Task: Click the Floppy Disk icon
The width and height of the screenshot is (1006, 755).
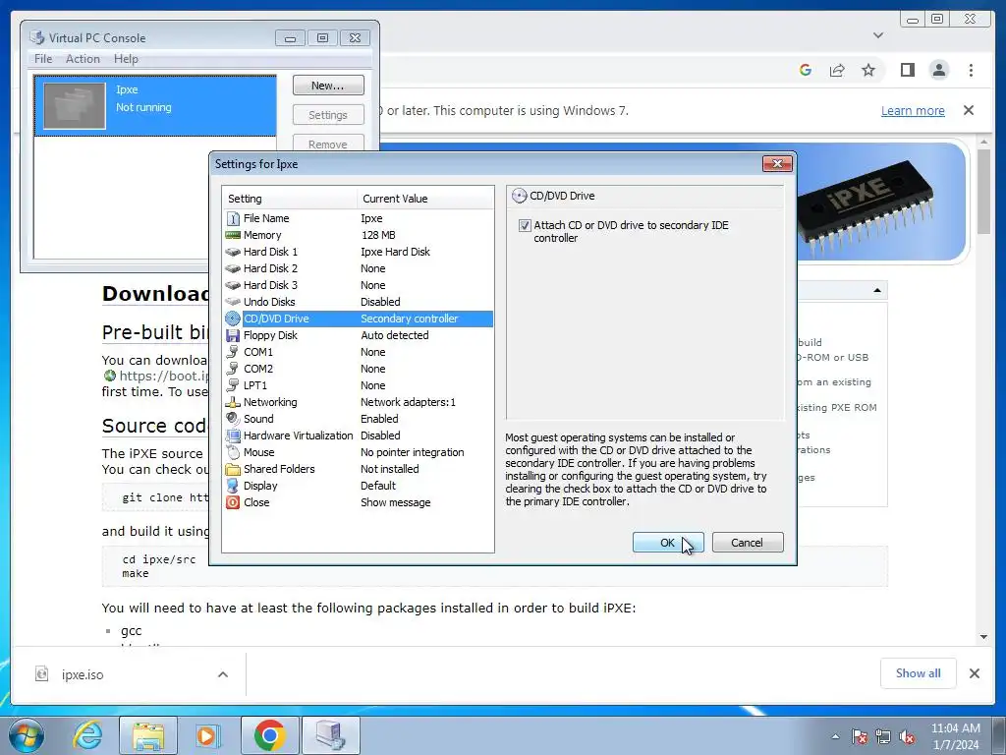Action: coord(233,335)
